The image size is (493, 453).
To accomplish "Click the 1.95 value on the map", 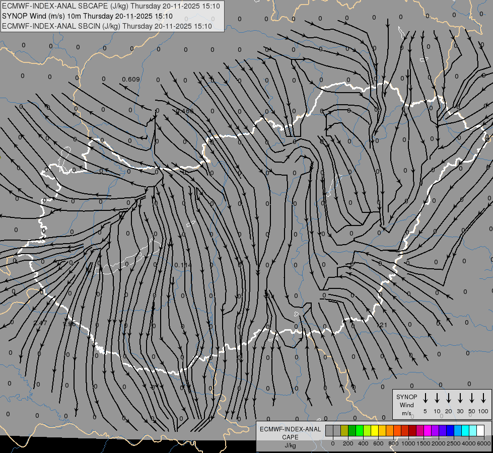I will [69, 324].
